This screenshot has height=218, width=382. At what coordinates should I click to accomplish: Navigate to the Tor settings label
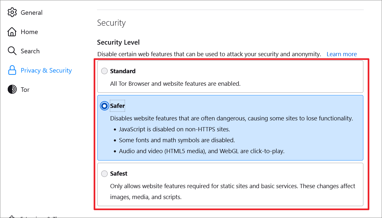click(x=25, y=90)
